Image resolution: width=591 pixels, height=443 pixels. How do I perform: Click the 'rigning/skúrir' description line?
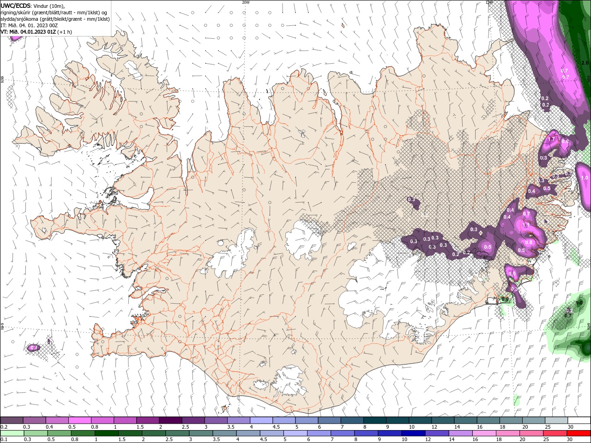pos(54,12)
